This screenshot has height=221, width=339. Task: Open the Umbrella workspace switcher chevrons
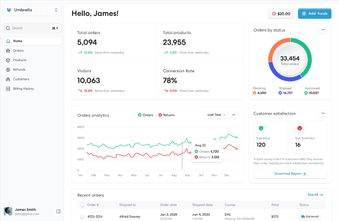[x=56, y=10]
